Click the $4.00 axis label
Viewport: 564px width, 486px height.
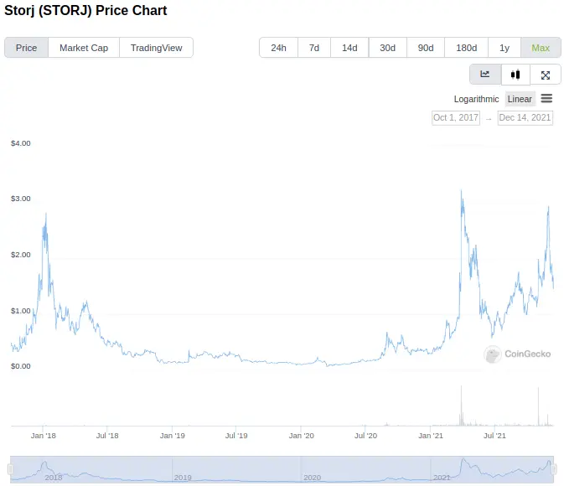click(20, 143)
